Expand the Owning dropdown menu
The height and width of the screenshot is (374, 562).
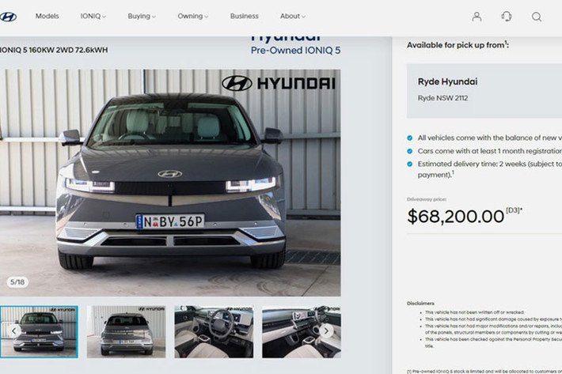[193, 16]
